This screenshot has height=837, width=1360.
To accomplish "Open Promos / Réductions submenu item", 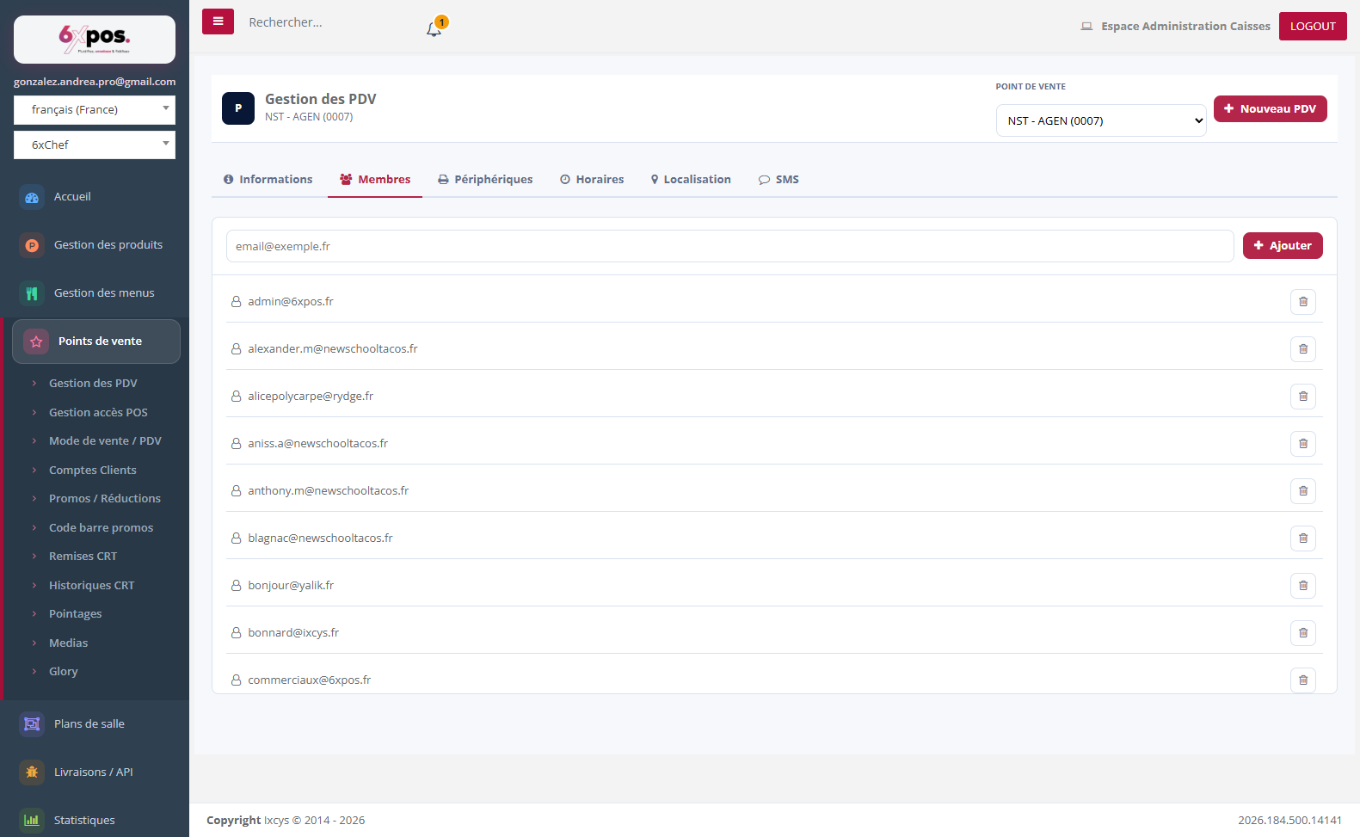I will 105,499.
